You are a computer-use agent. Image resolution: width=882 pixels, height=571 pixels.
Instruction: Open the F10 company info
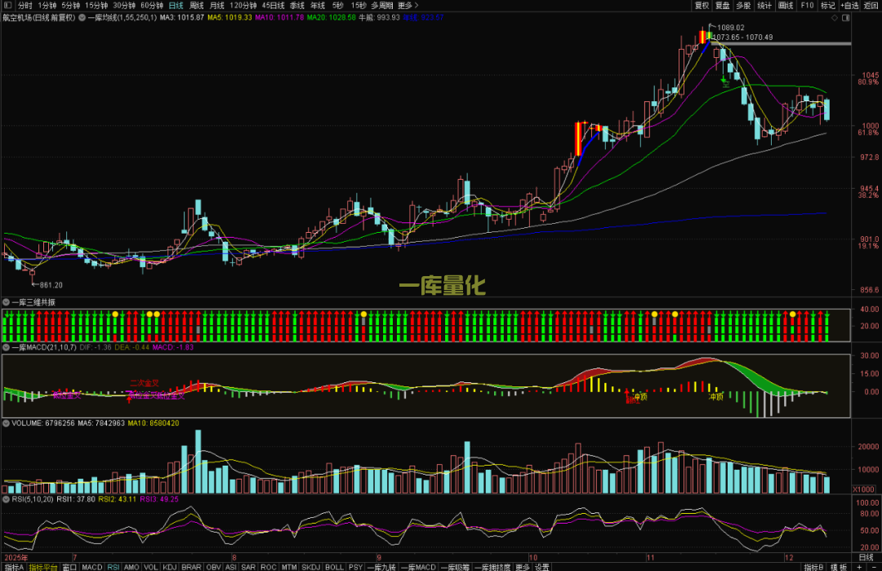coord(807,6)
